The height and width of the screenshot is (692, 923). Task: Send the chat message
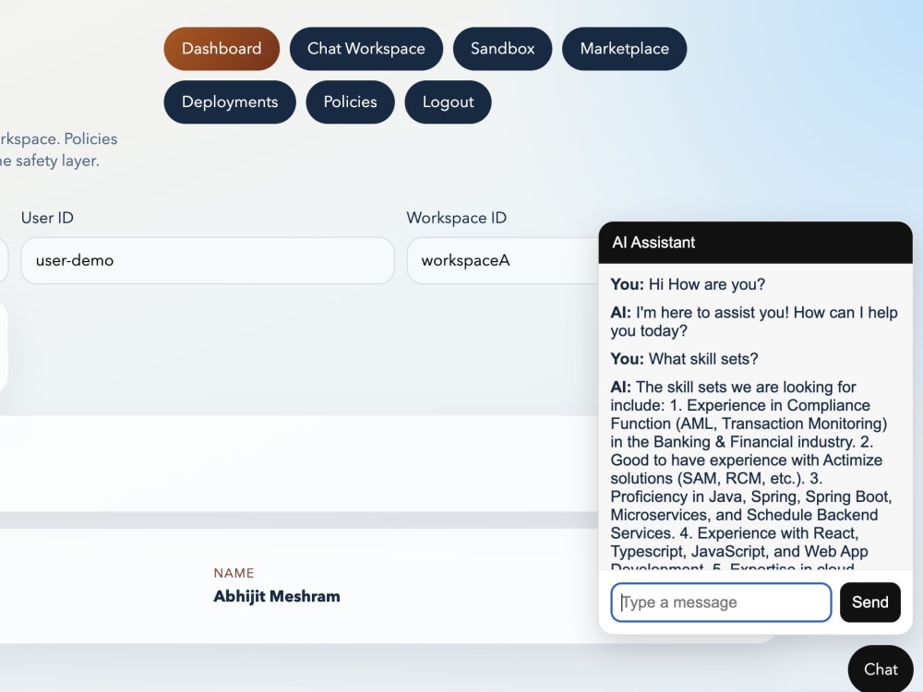(x=870, y=603)
